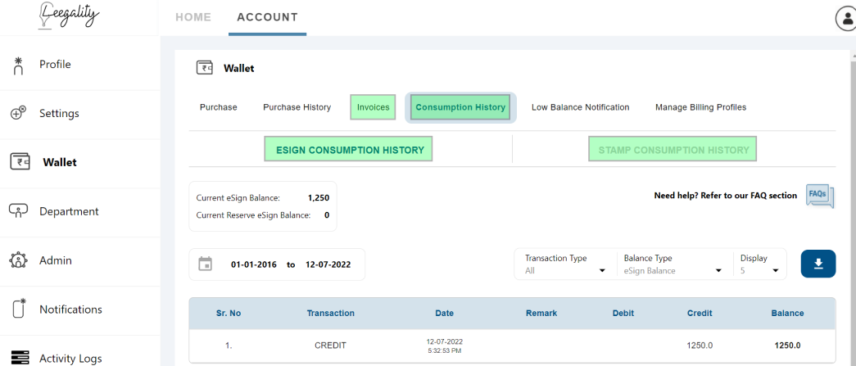Open the Display count dropdown
This screenshot has height=366, width=856.
[759, 264]
